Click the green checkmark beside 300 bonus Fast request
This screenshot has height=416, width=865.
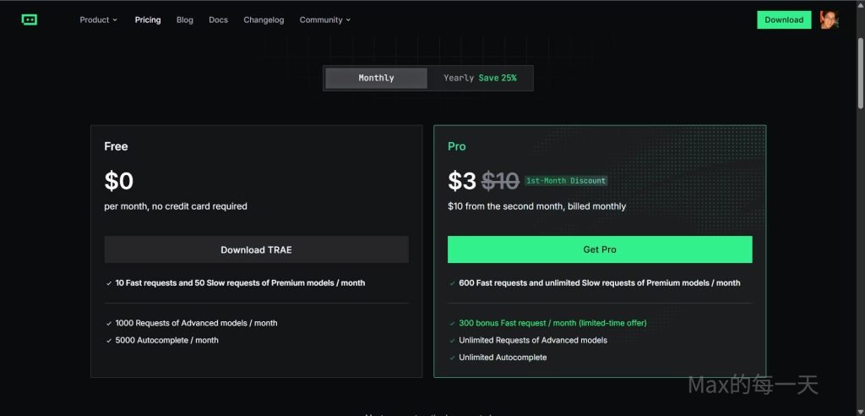pos(453,323)
